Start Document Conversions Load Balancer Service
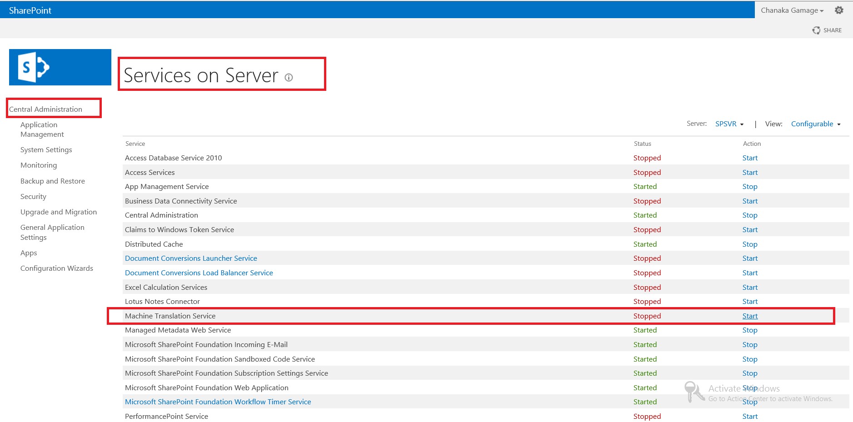 [x=750, y=273]
